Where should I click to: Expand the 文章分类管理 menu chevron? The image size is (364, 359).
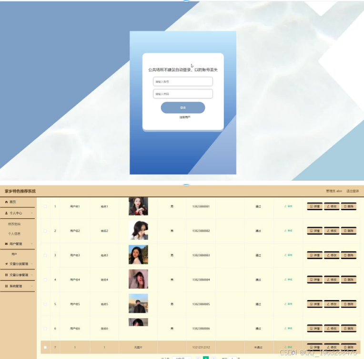(x=32, y=264)
